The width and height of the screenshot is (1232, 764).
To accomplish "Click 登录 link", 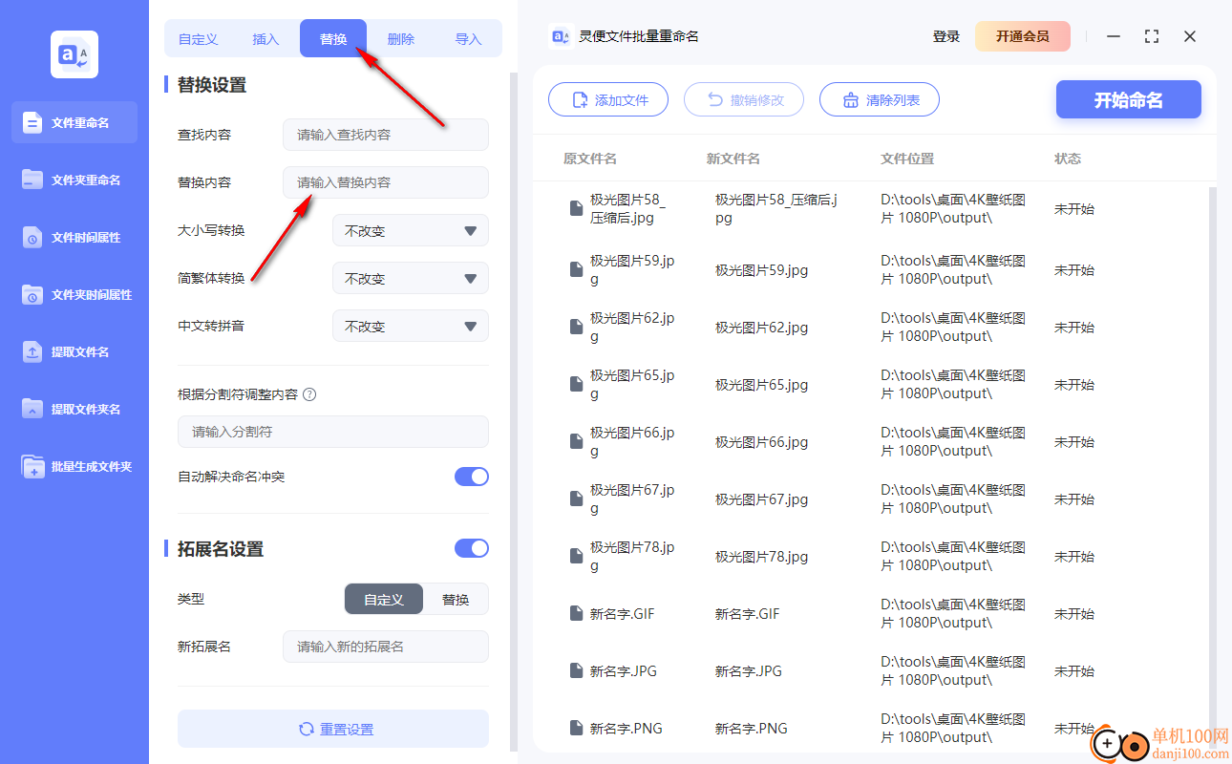I will 946,36.
